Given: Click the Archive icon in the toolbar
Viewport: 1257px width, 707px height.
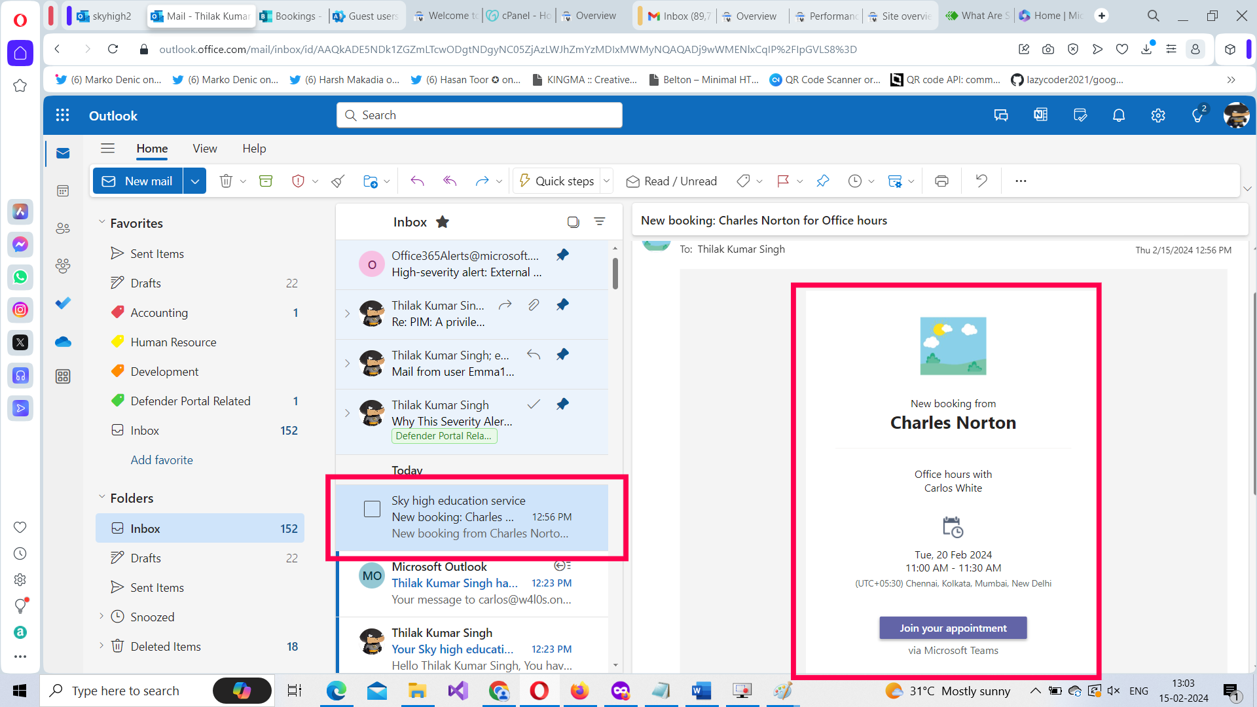Looking at the screenshot, I should click(265, 181).
